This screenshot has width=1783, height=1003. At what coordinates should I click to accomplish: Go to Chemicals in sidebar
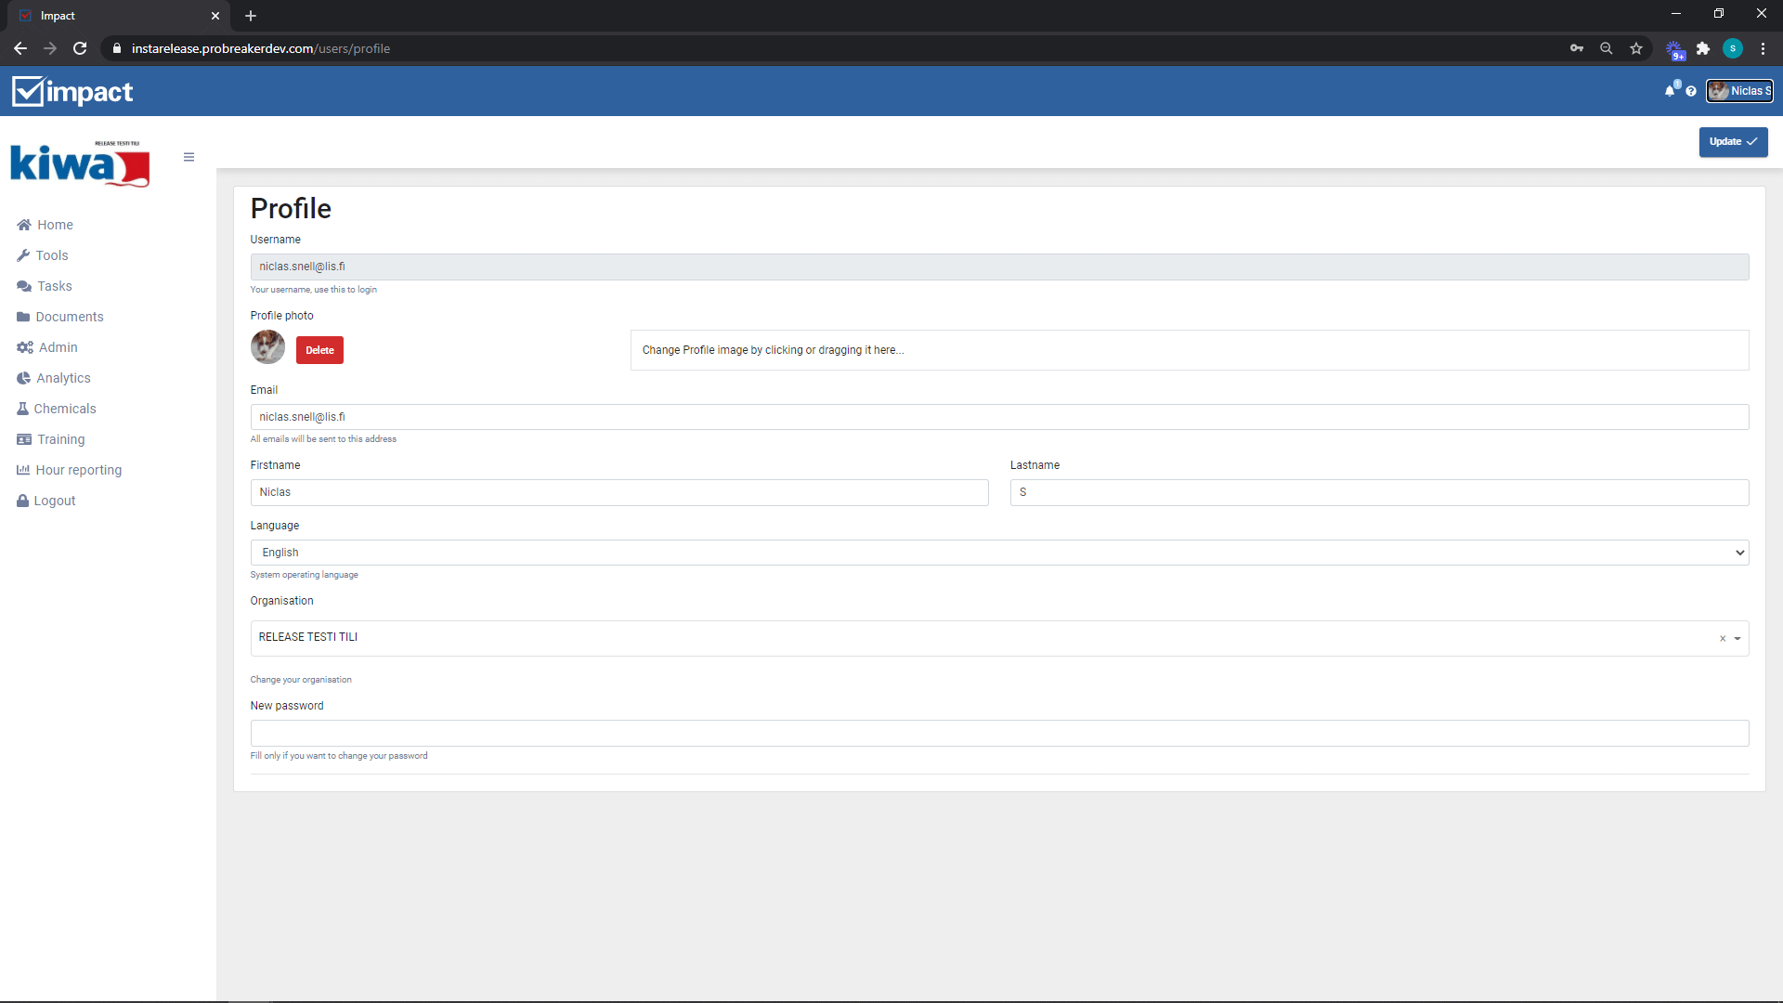64,409
